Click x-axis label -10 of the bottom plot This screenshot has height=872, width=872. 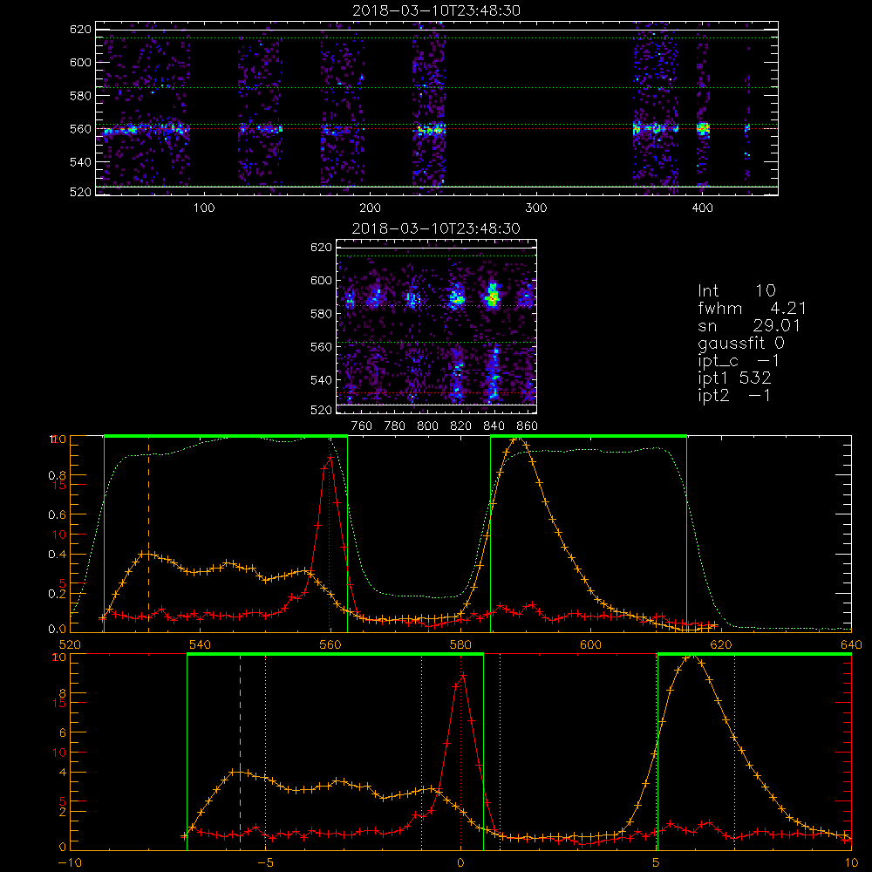point(70,862)
